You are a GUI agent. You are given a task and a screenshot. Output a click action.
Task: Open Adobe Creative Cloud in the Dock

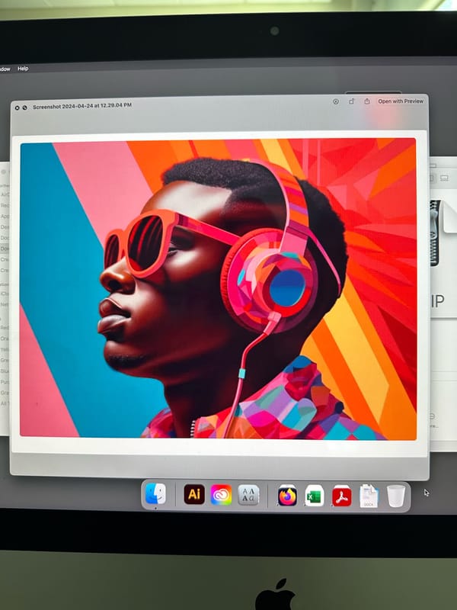click(x=221, y=495)
